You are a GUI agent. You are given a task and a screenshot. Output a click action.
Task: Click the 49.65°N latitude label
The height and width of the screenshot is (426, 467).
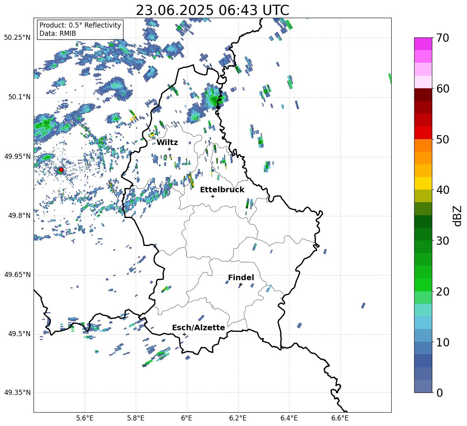point(17,274)
